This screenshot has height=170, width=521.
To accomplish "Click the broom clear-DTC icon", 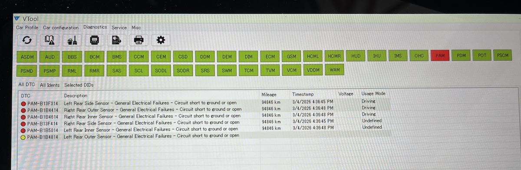I will [72, 40].
